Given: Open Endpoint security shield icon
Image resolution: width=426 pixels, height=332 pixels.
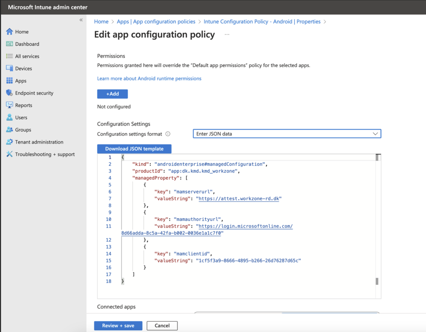Looking at the screenshot, I should tap(9, 93).
